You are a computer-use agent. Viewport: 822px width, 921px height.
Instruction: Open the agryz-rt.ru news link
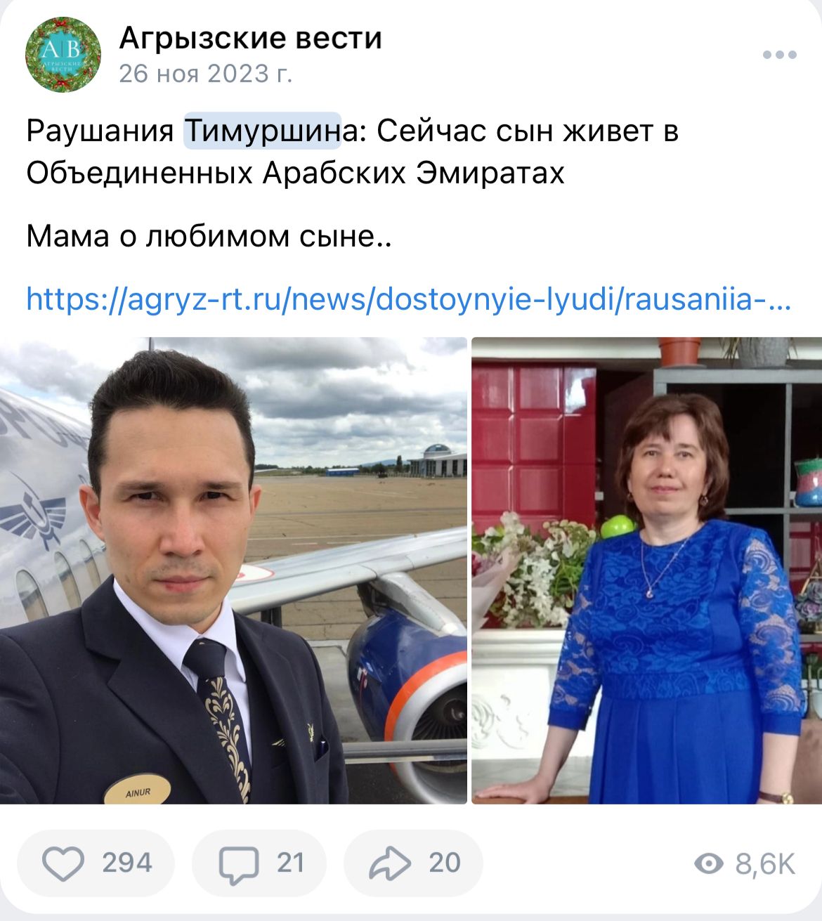click(409, 299)
